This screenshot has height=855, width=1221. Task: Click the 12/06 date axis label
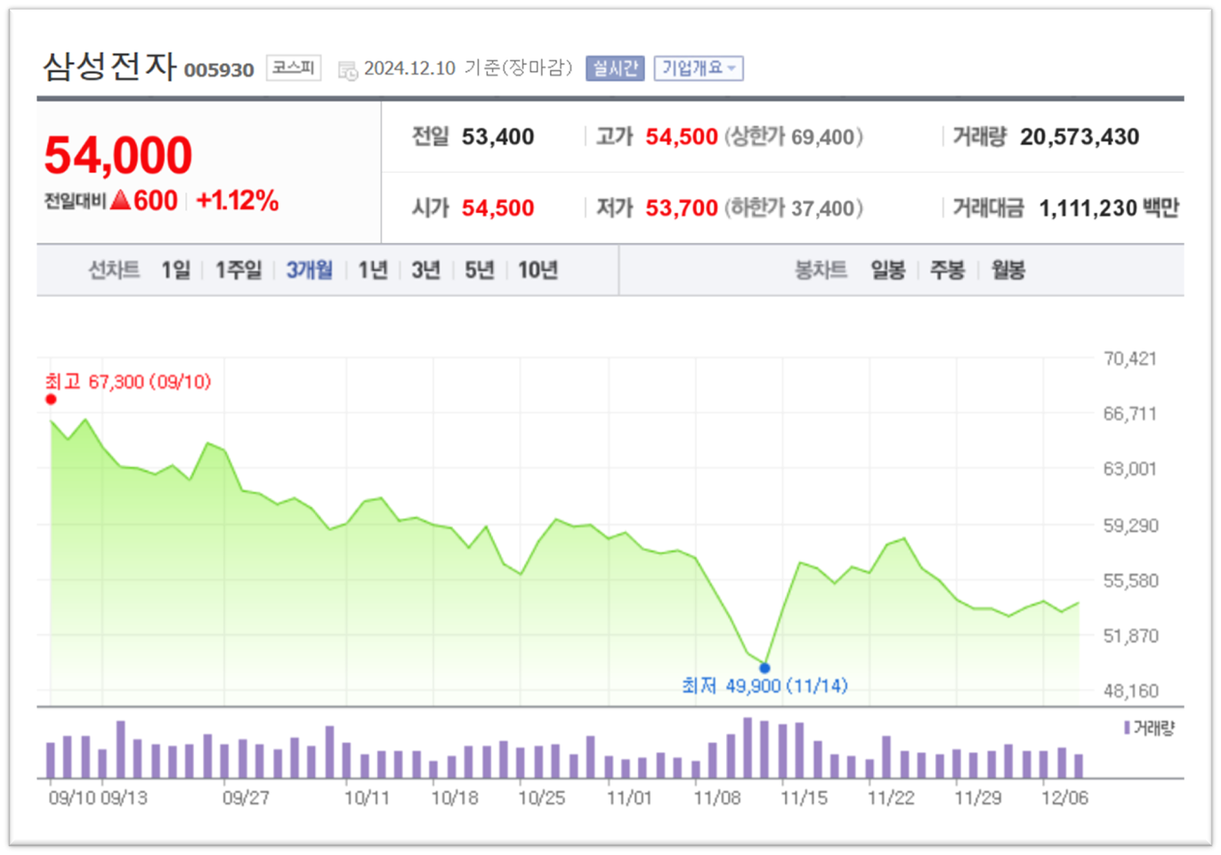pyautogui.click(x=1064, y=798)
